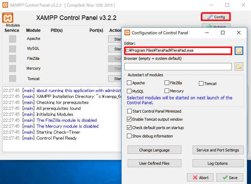The width and height of the screenshot is (251, 184).
Task: Close the Configuration of Control Panel dialog
Action: [239, 33]
